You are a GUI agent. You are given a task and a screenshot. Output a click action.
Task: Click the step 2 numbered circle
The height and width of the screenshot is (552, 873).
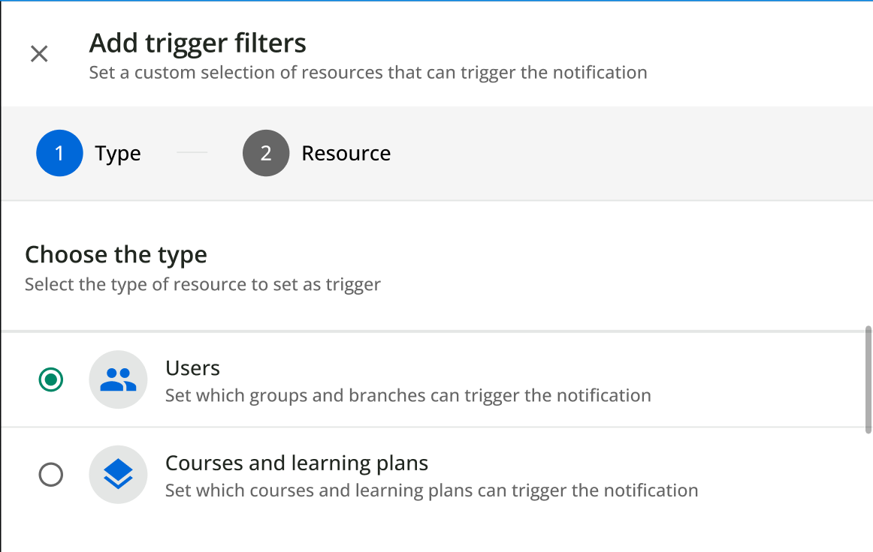click(266, 153)
